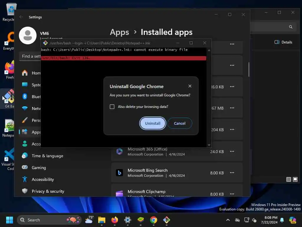The height and width of the screenshot is (227, 302).
Task: Click the Privacy shield icon
Action: (x=25, y=191)
